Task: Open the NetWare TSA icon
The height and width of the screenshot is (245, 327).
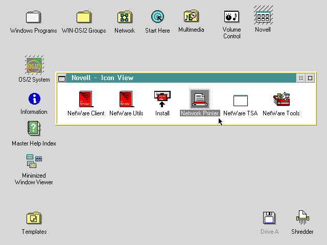Action: click(240, 100)
